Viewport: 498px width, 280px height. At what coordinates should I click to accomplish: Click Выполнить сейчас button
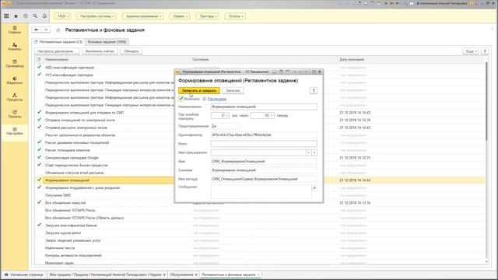(x=100, y=51)
